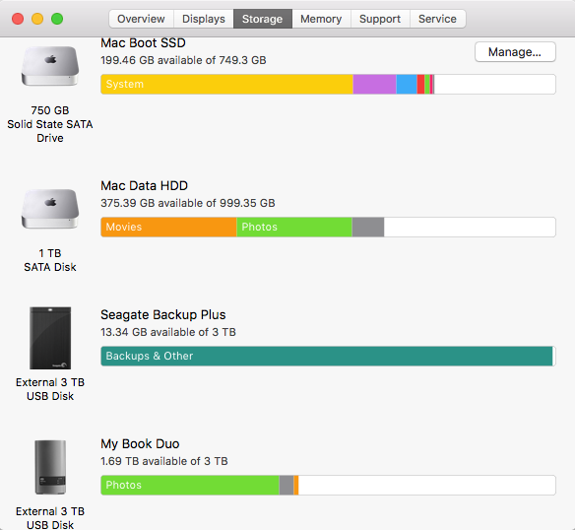
Task: Click the Manage... button
Action: (x=515, y=52)
